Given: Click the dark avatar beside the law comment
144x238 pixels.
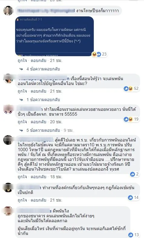Looking at the screenshot, I should [8, 140].
